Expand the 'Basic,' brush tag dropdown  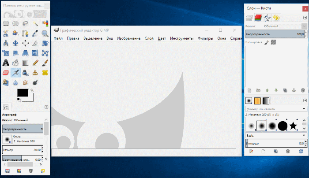click(304, 135)
